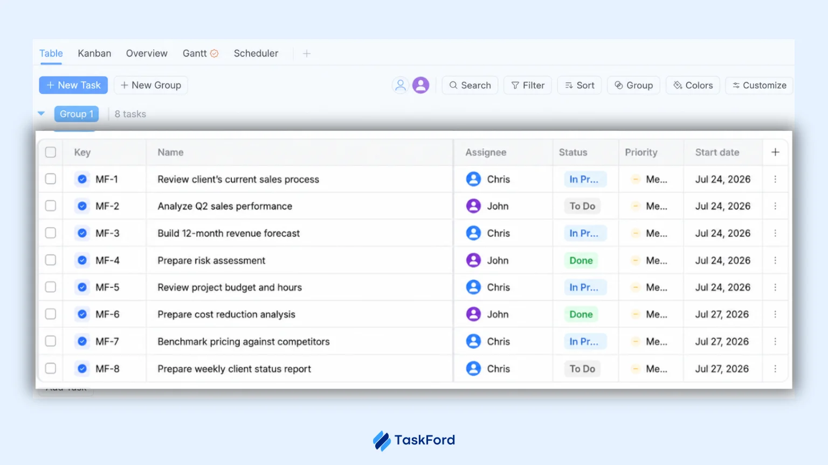
Task: Click the outlined user avatar in toolbar
Action: point(400,85)
